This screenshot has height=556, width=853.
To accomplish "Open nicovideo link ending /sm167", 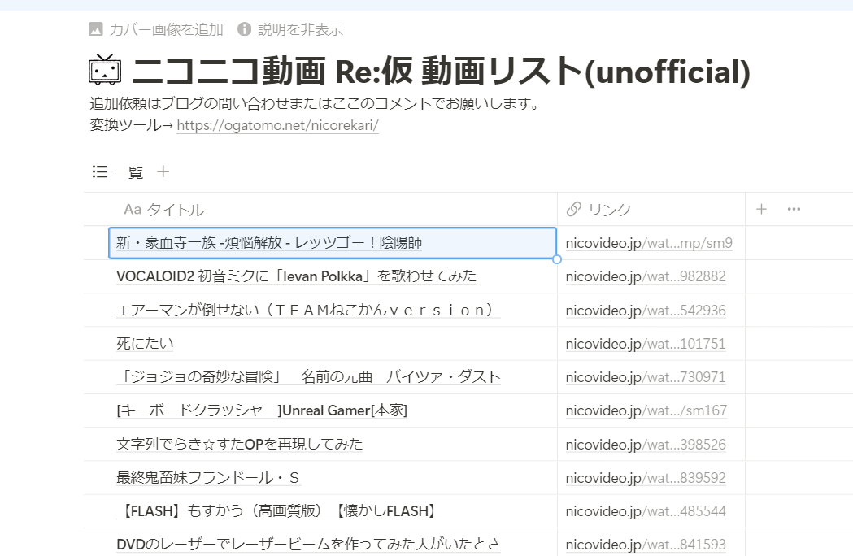I will point(646,410).
